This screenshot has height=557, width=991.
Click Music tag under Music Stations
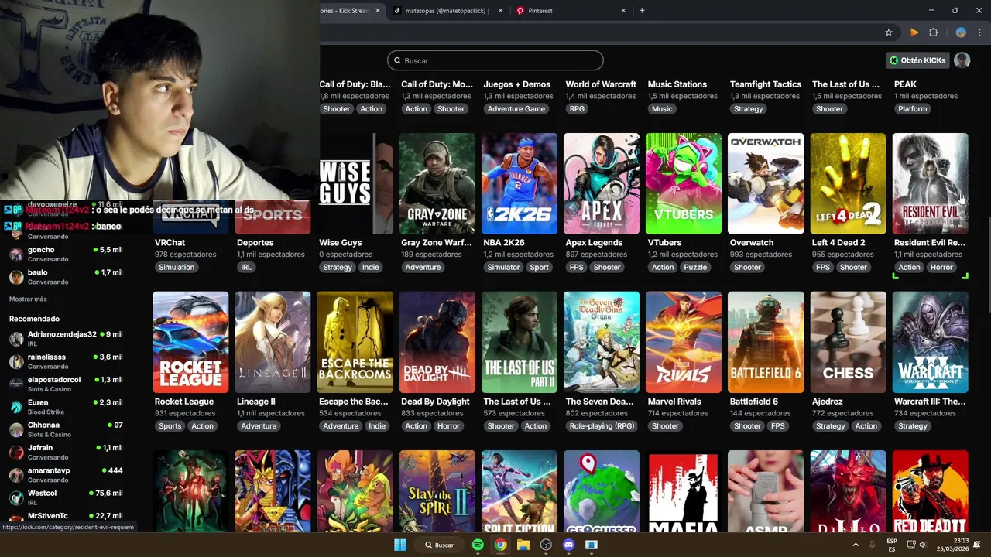point(662,109)
